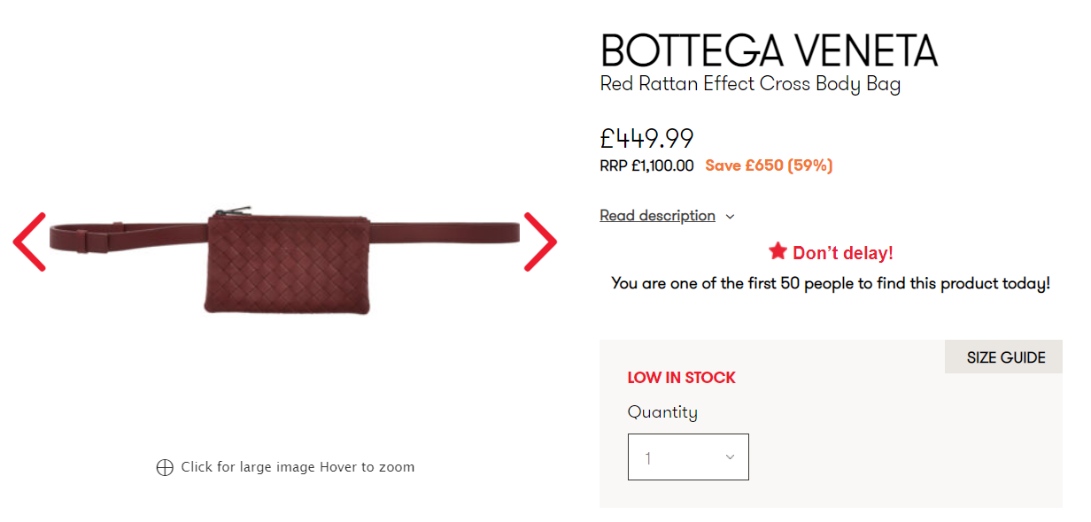The image size is (1091, 522).
Task: Select the Red Rattan Effect Cross Body Bag title
Action: (x=750, y=84)
